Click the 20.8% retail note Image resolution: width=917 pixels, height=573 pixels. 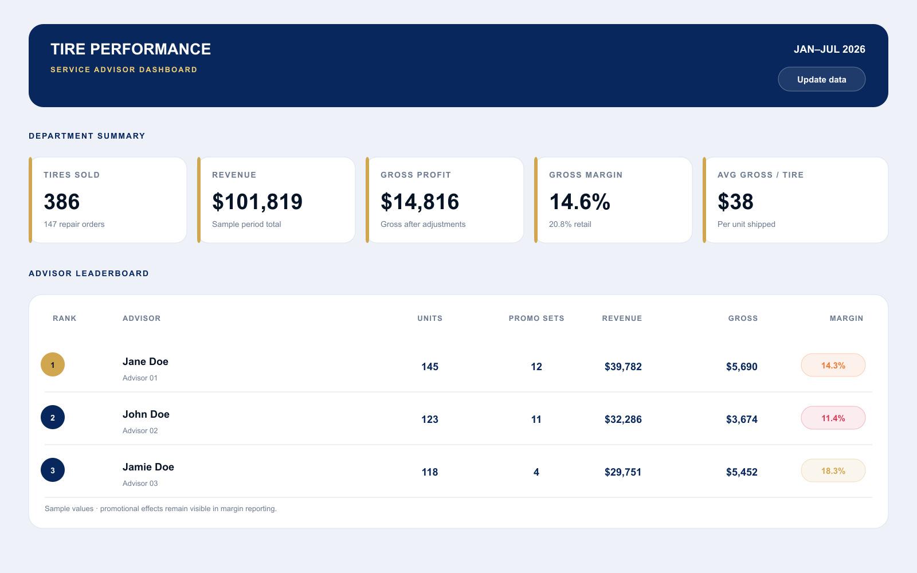click(x=570, y=224)
